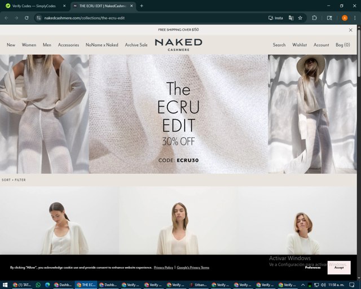The width and height of the screenshot is (361, 289).
Task: Go to the Wishlist
Action: pos(300,45)
